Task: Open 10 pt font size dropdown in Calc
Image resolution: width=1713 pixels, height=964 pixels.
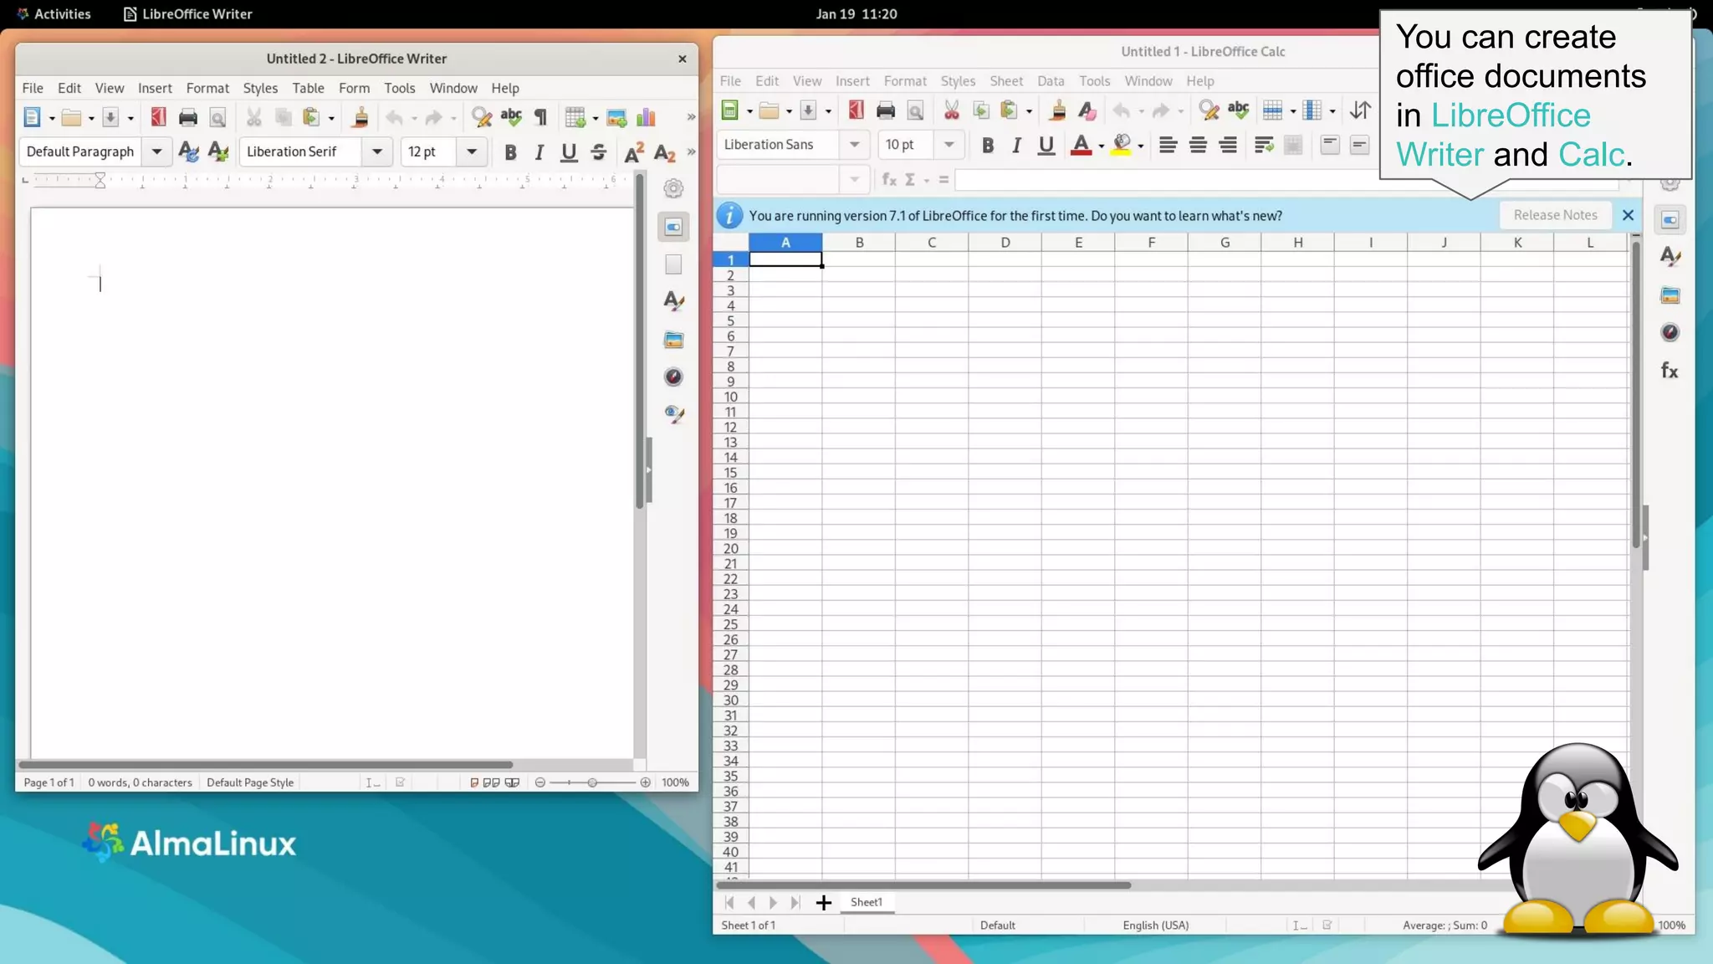Action: (x=949, y=145)
